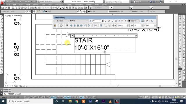This screenshot has height=104, width=186.
Task: Open the Format menu
Action: click(35, 5)
